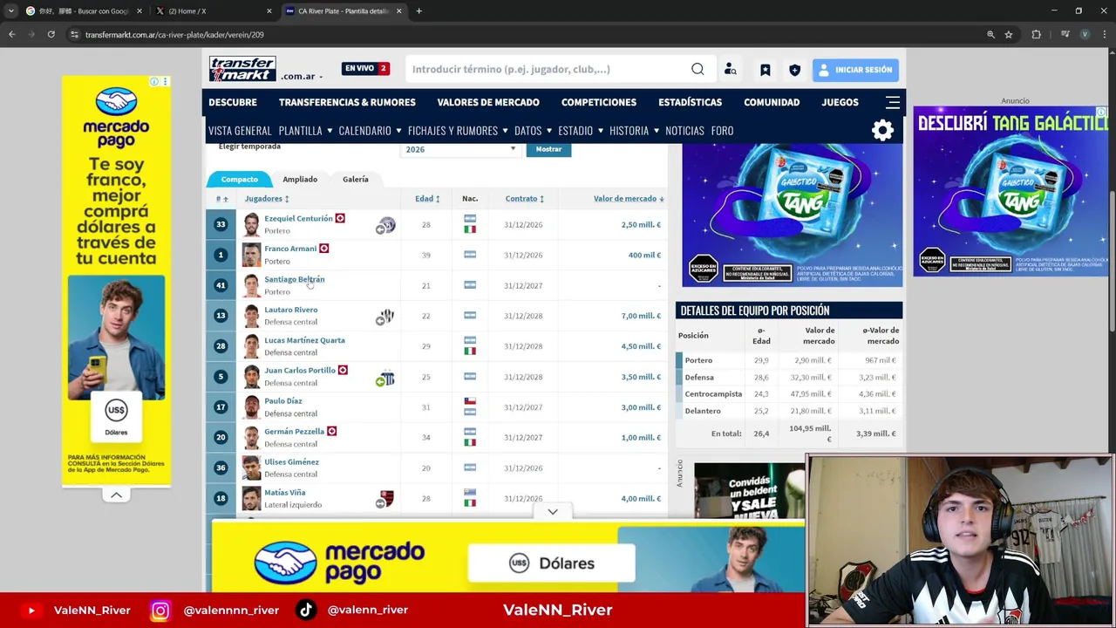Switch to the Ampliado tab
Image resolution: width=1116 pixels, height=628 pixels.
pyautogui.click(x=300, y=179)
